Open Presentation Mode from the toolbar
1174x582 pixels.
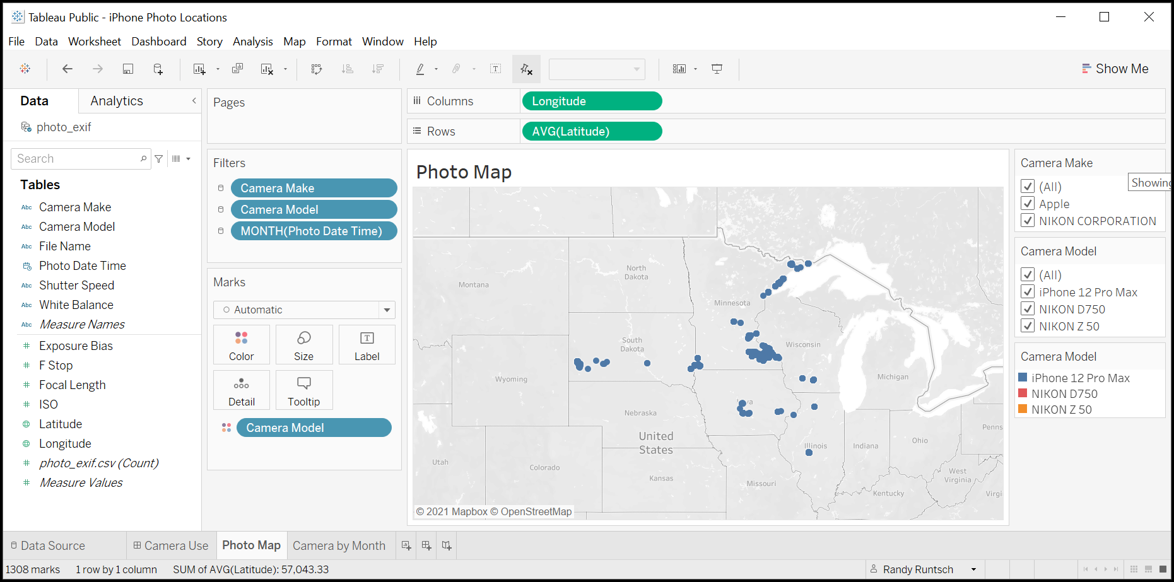click(x=717, y=69)
